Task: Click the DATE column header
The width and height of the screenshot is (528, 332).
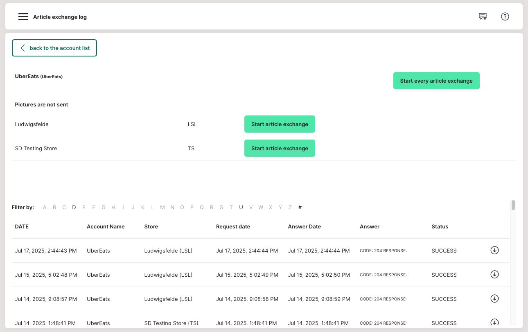Action: point(22,226)
